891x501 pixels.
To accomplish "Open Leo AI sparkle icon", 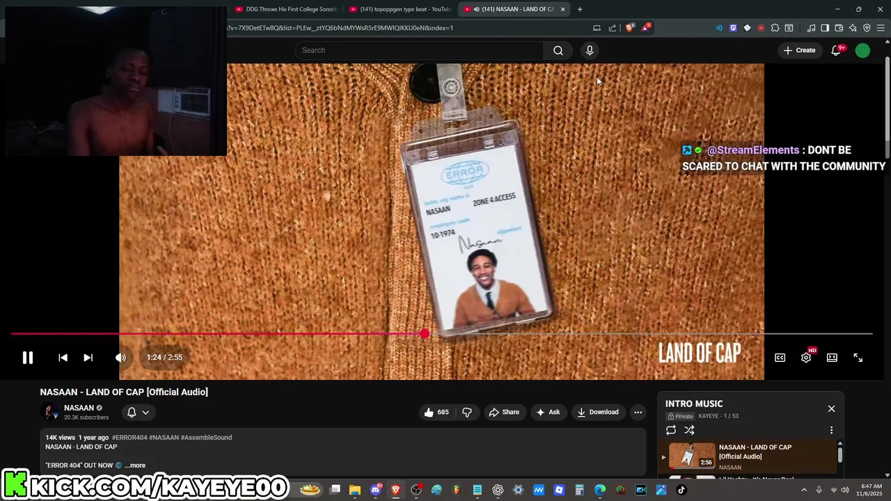I will 853,28.
